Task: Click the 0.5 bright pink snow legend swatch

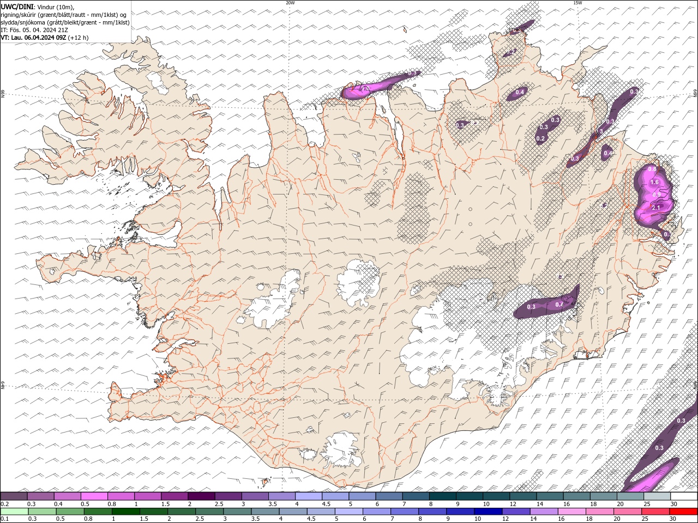Action: pos(94,496)
